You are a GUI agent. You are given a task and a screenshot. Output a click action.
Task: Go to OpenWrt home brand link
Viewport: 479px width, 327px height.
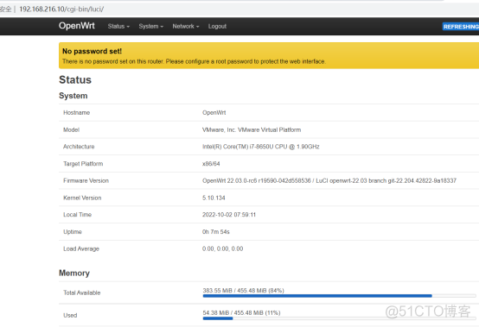point(77,26)
